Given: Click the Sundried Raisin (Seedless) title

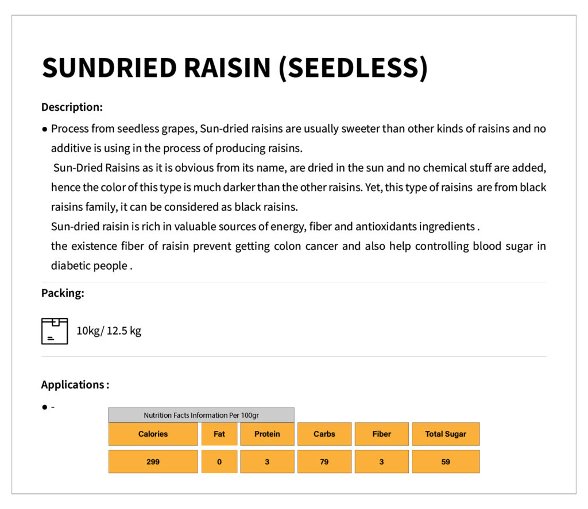Looking at the screenshot, I should 235,68.
